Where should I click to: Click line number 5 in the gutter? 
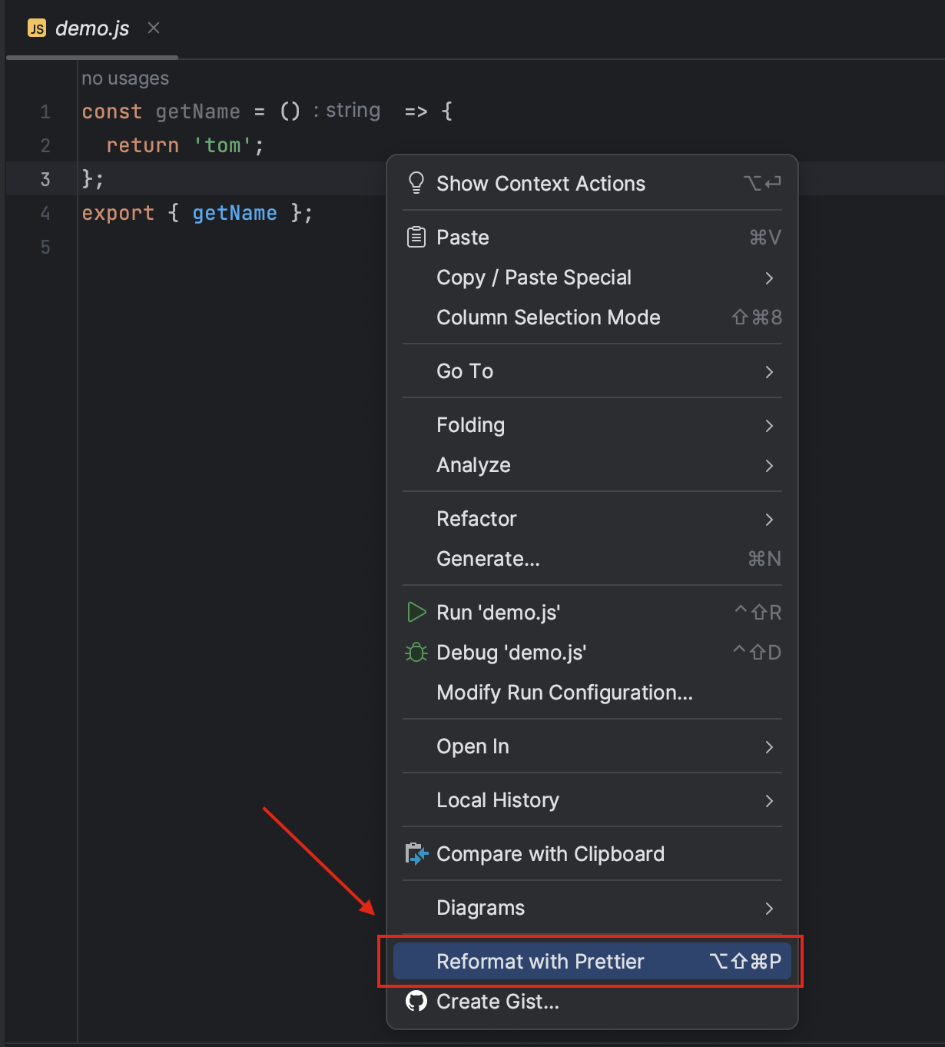[x=45, y=248]
